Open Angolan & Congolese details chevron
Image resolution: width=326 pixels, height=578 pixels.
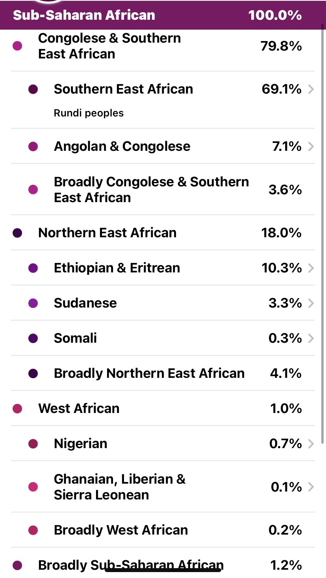(311, 147)
